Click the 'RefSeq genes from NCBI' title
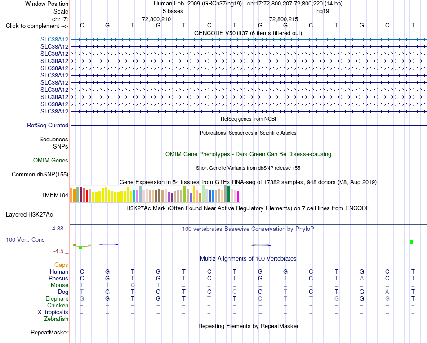The image size is (427, 343). tap(249, 119)
